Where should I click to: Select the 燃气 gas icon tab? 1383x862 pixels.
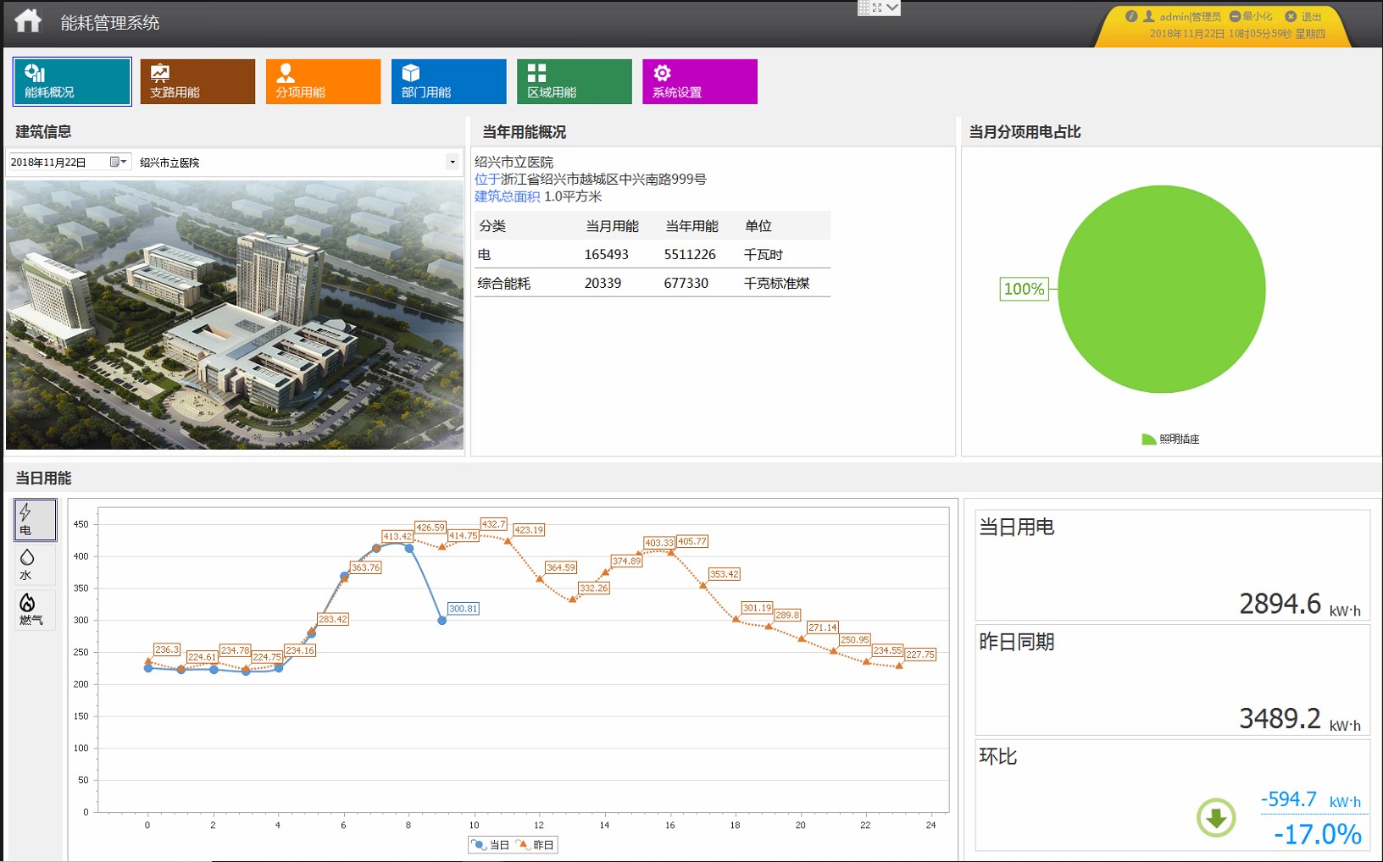click(35, 610)
